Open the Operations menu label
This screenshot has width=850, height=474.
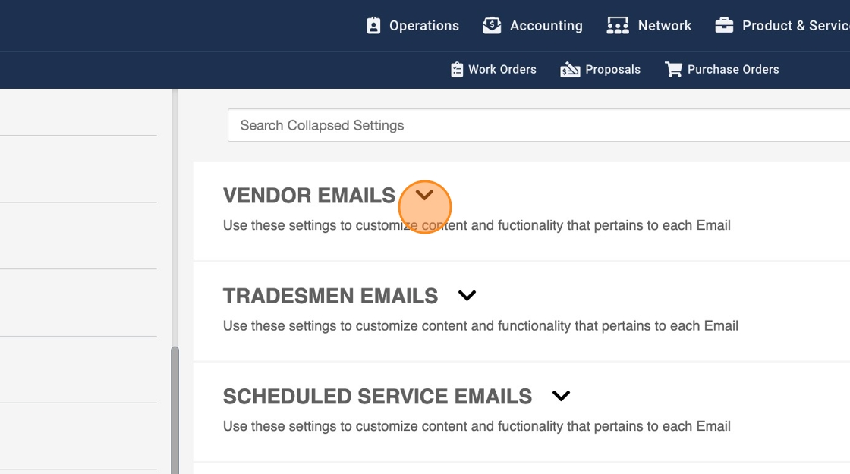[x=423, y=26]
